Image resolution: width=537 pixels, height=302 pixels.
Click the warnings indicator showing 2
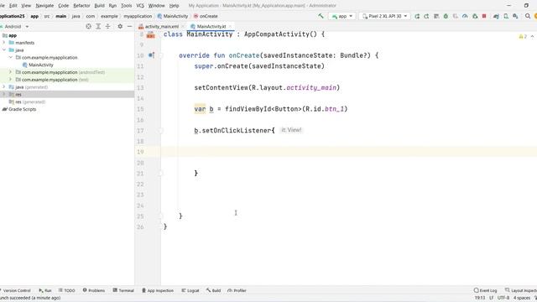click(x=523, y=36)
